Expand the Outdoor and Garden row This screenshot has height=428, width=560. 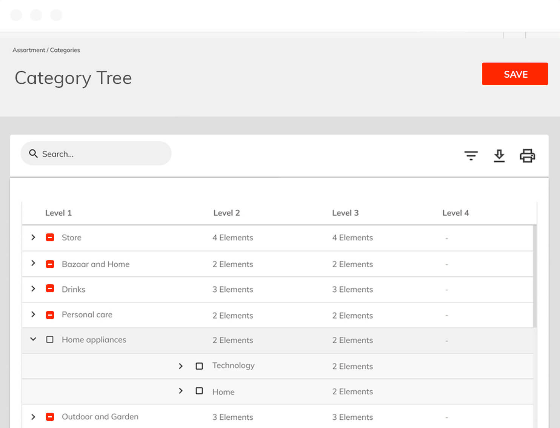33,417
